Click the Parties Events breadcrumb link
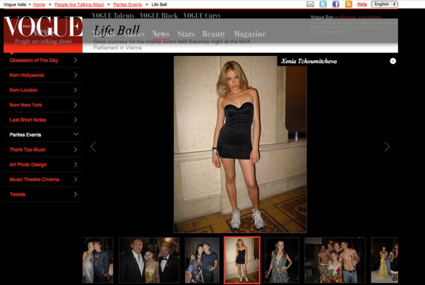 point(127,5)
